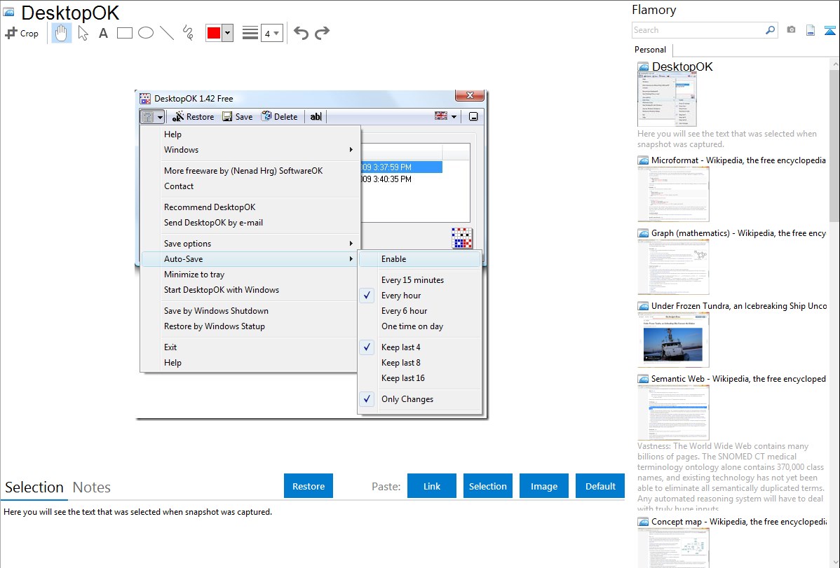Screen dimensions: 840x568
Task: Select Every 6 hour interval
Action: pos(420,311)
